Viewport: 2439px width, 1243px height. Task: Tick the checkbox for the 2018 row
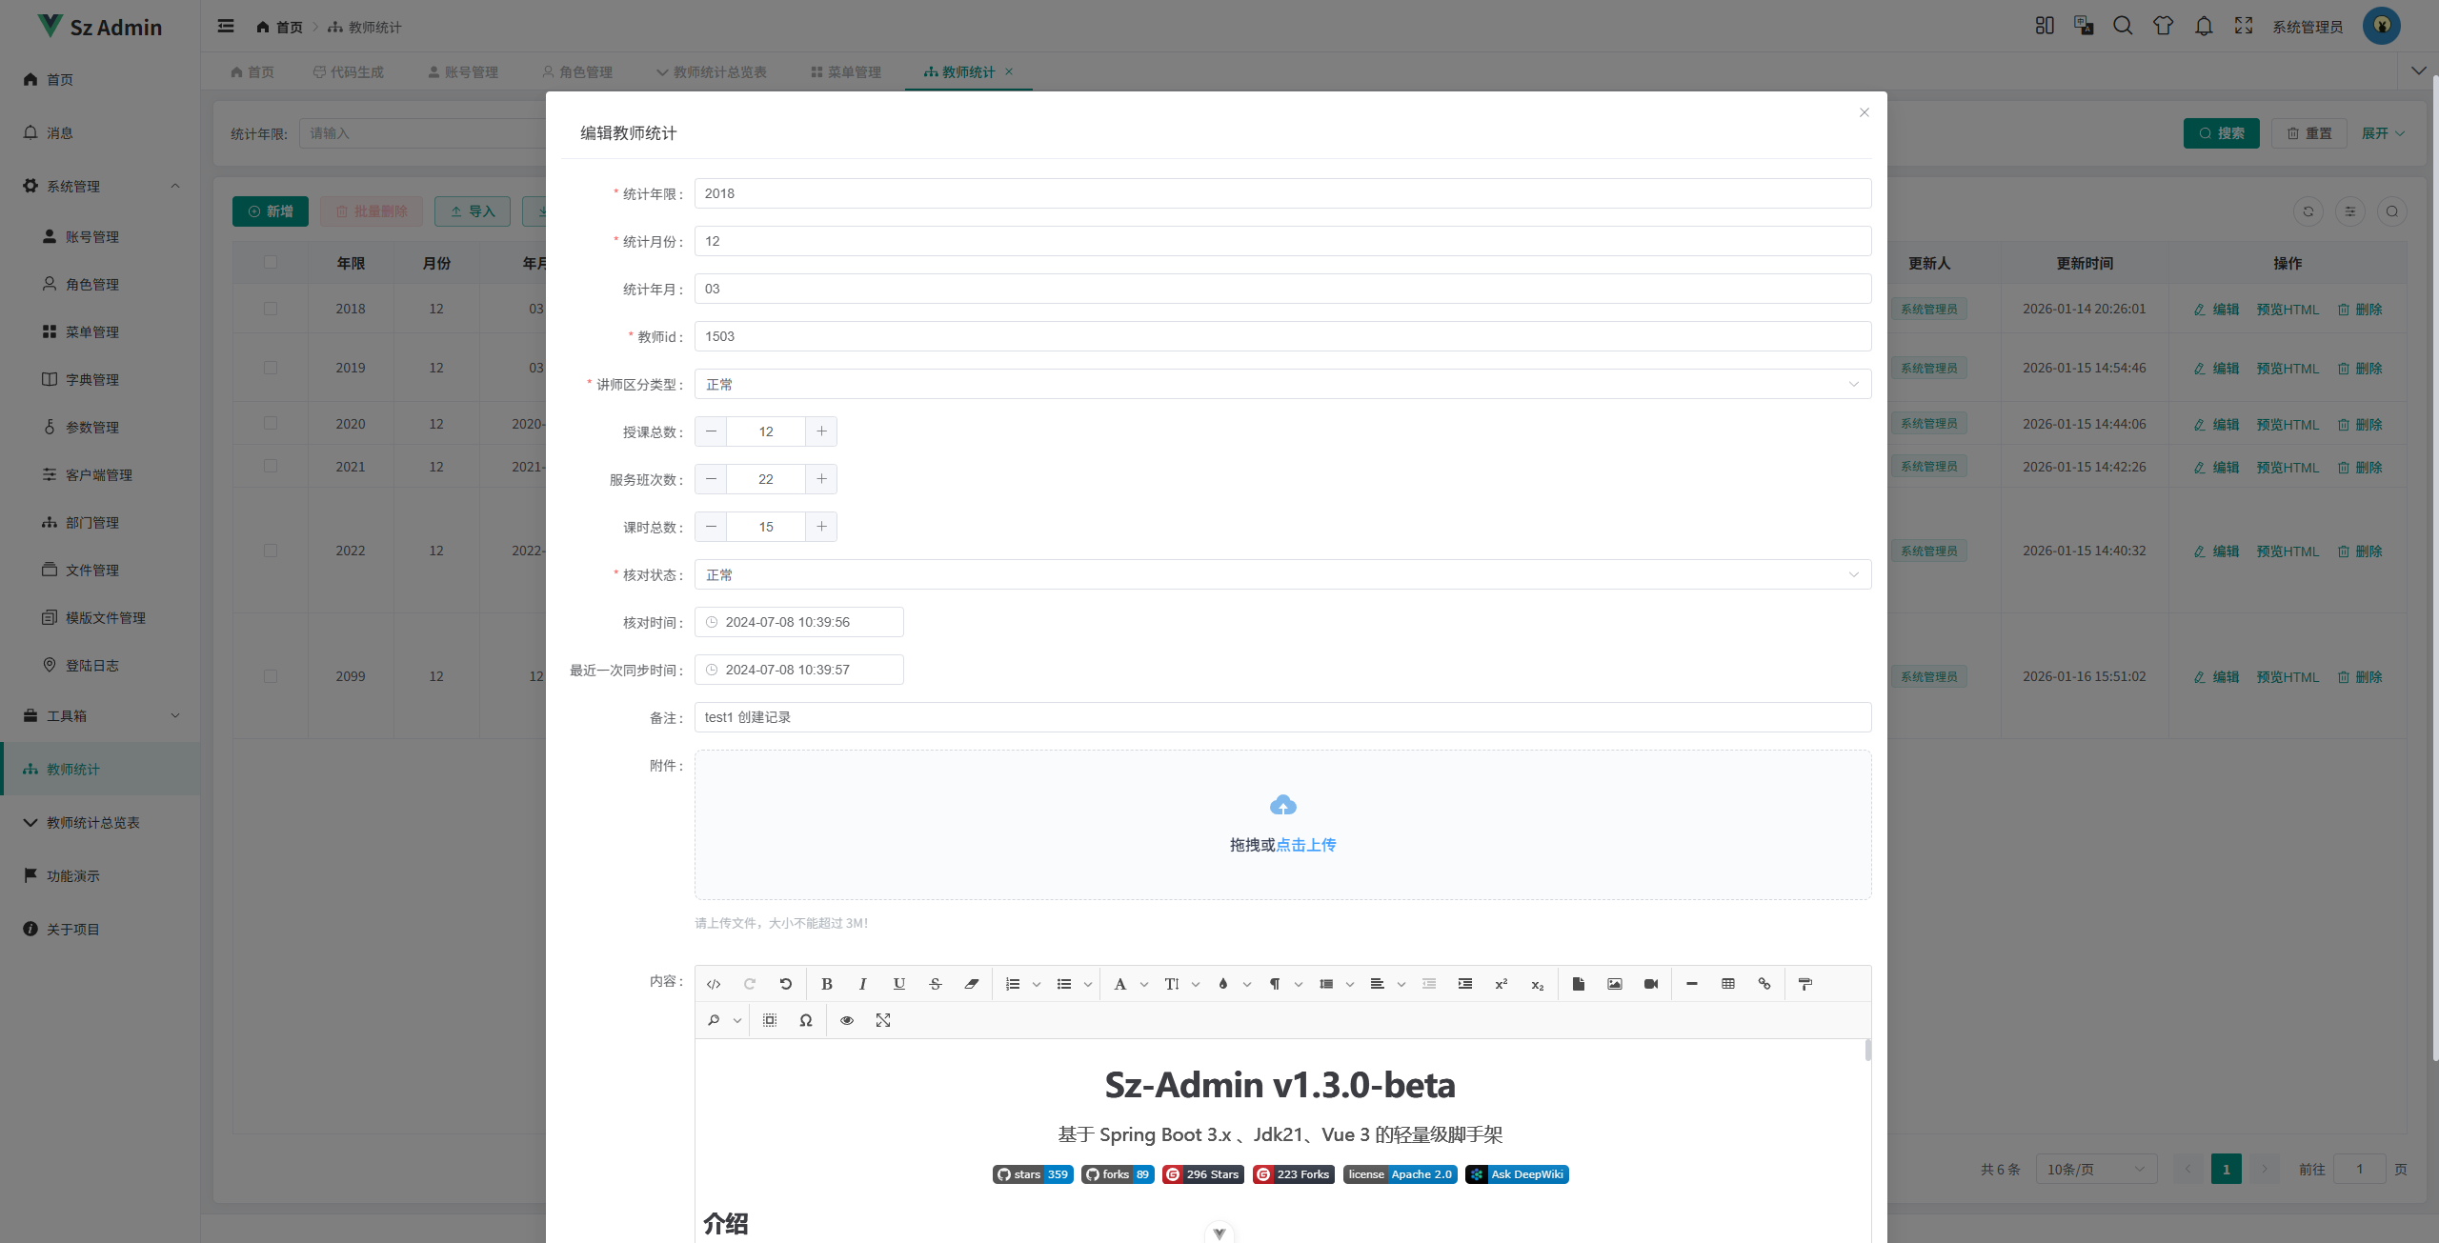[x=271, y=309]
